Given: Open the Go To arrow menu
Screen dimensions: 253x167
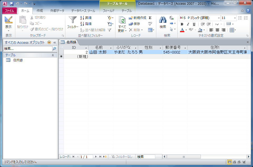Looking at the screenshot, I should point(173,23).
